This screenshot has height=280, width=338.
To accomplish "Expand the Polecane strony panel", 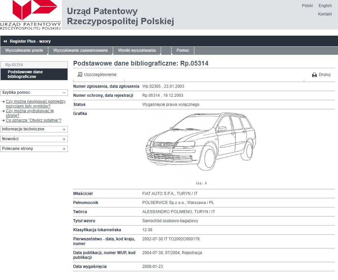I will tap(64, 149).
